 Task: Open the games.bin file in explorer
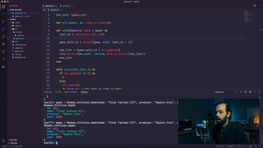pos(19,51)
